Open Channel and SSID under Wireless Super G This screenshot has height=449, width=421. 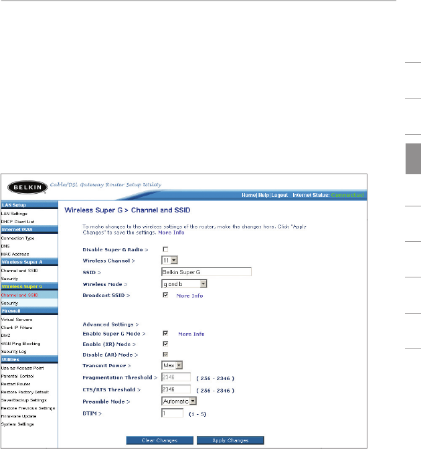pyautogui.click(x=19, y=296)
